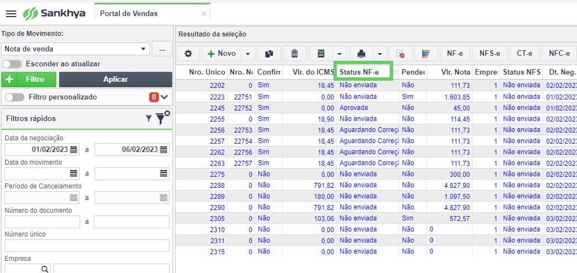The image size is (577, 273).
Task: Switch to the Portal de Vendas tab
Action: click(129, 14)
